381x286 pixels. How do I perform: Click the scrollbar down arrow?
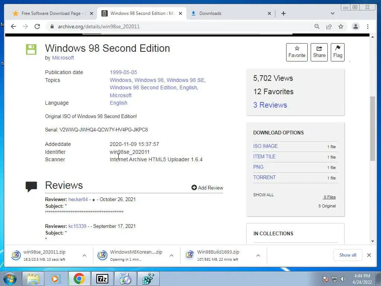372,241
